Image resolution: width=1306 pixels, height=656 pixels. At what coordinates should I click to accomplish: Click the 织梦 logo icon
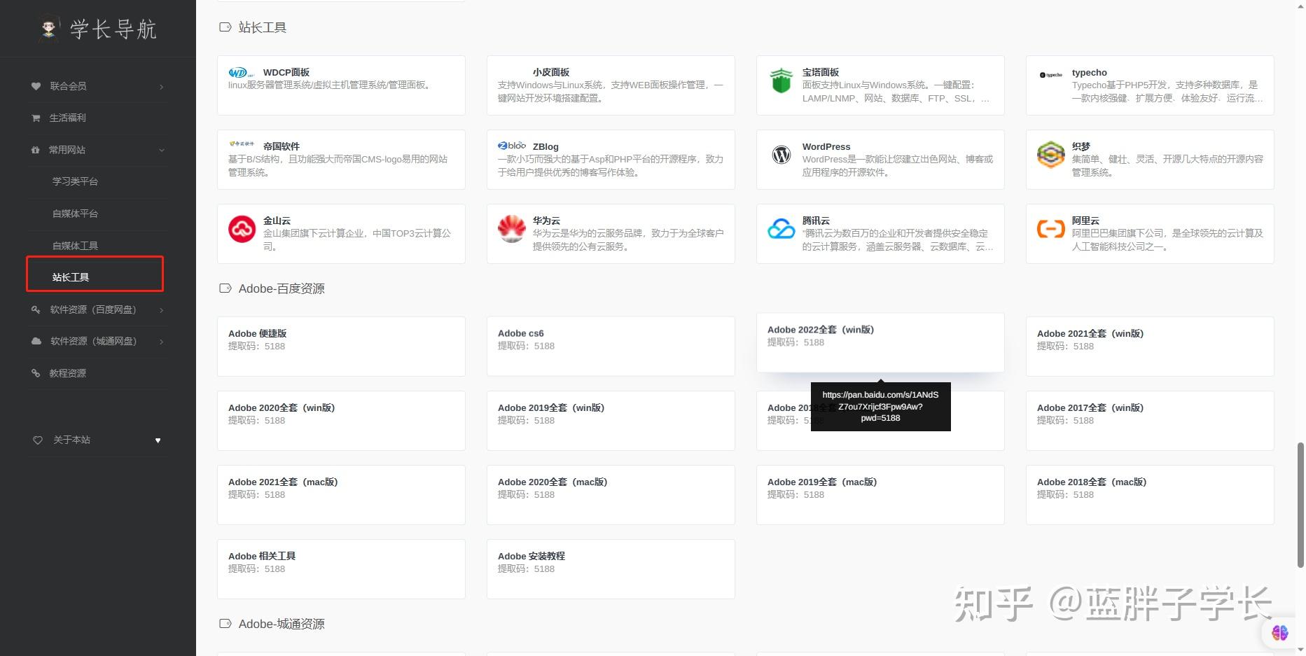coord(1050,155)
